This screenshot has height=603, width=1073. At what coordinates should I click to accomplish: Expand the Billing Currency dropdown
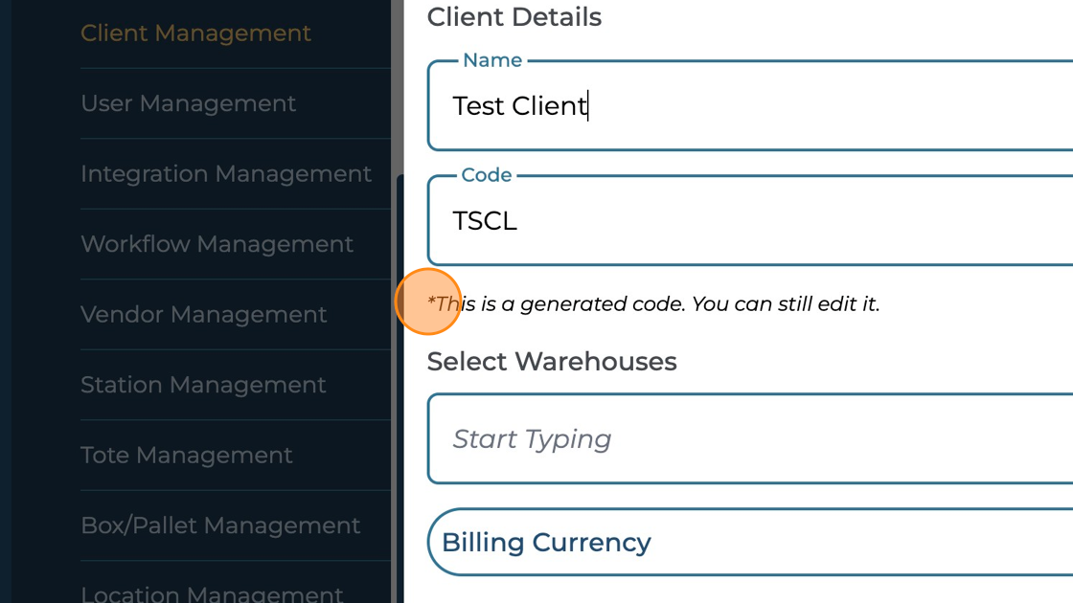tap(747, 543)
